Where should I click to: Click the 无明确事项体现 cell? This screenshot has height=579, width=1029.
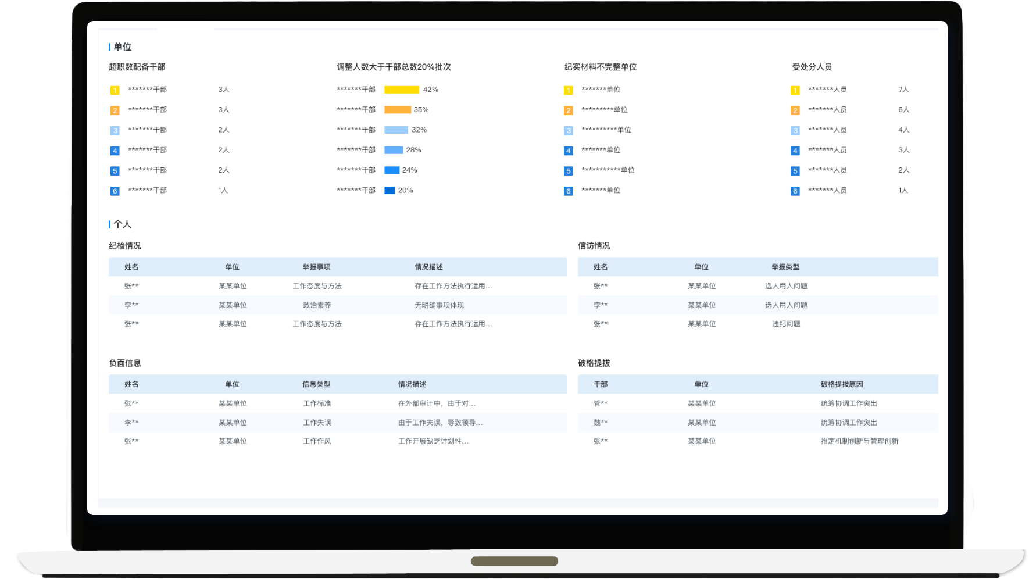(439, 305)
